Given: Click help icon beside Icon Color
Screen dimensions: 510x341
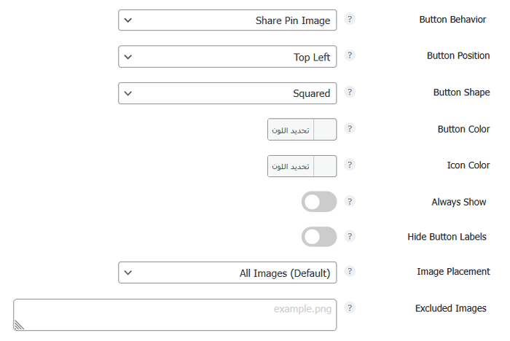Looking at the screenshot, I should (350, 165).
